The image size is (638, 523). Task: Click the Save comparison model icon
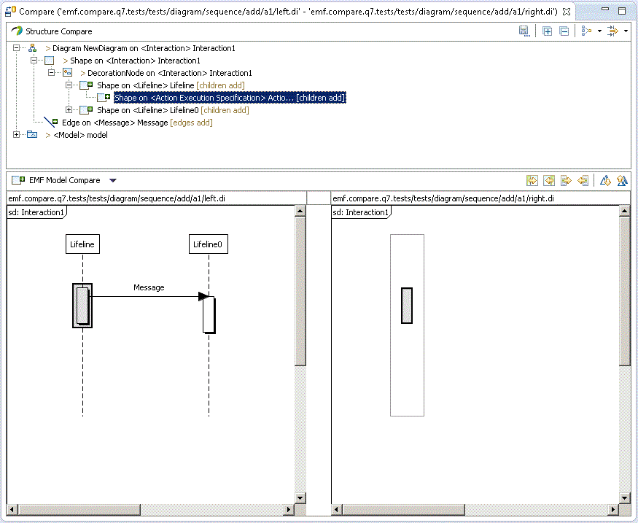tap(524, 31)
